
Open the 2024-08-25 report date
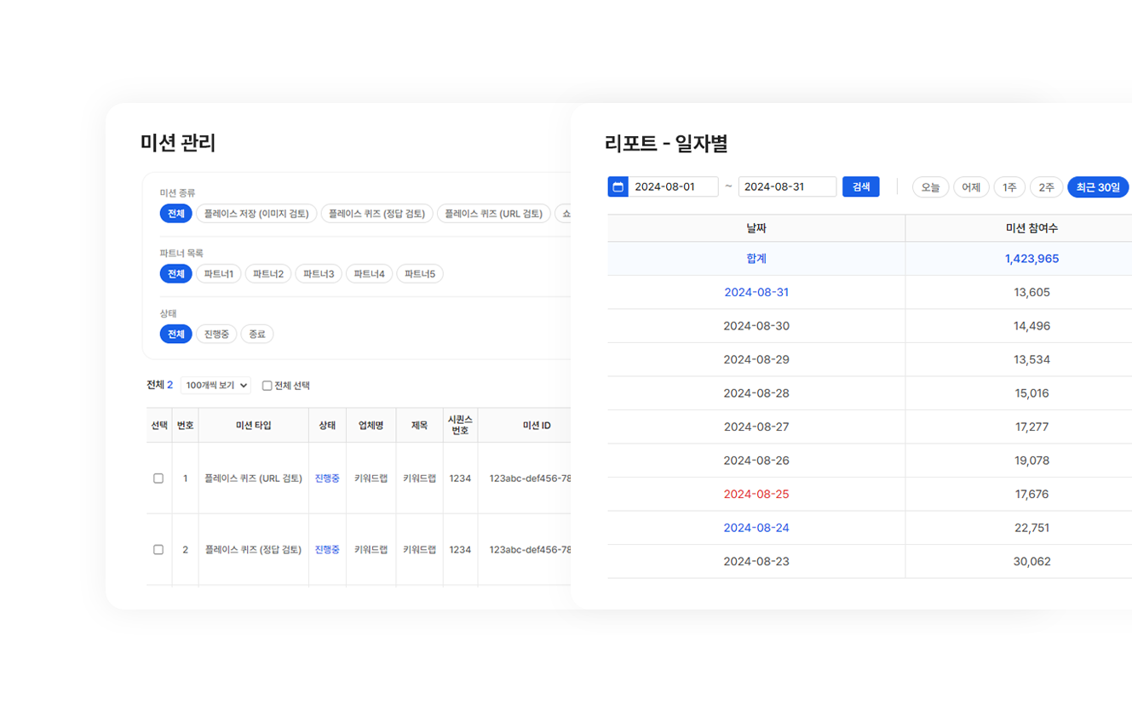coord(756,494)
